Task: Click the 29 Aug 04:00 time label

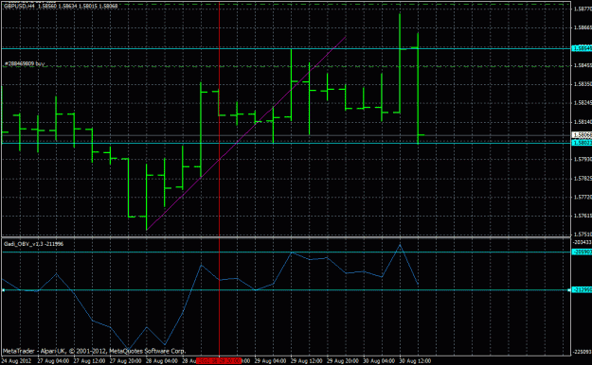Action: click(x=270, y=361)
